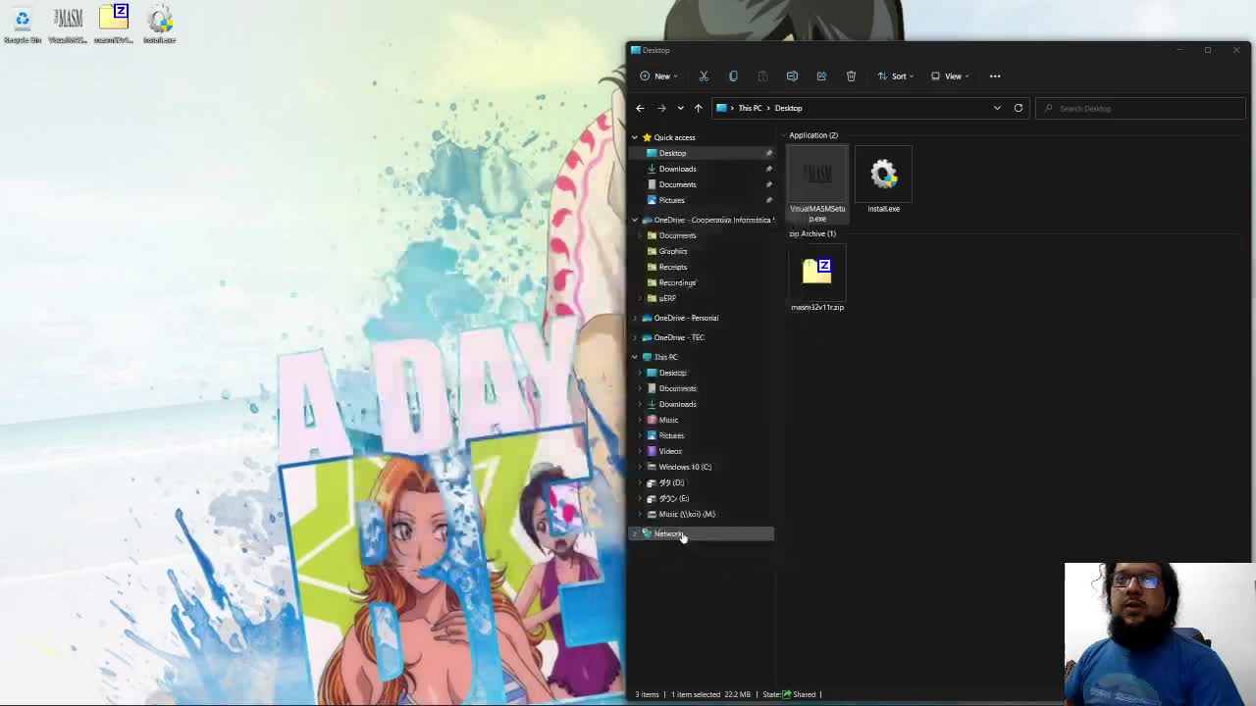Open Downloads under Quick access
The height and width of the screenshot is (706, 1256).
click(x=677, y=169)
